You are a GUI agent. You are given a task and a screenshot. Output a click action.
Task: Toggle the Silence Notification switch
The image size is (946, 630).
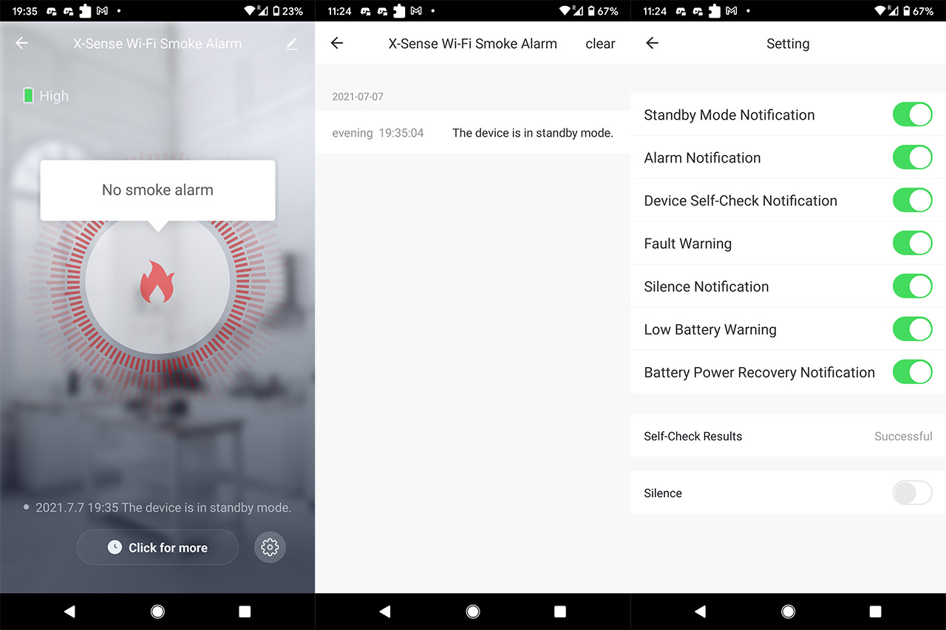point(913,287)
